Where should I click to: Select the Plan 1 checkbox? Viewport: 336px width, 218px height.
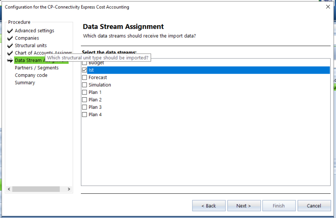(85, 92)
